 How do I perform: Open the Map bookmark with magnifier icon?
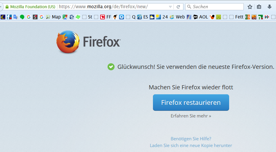click(53, 17)
